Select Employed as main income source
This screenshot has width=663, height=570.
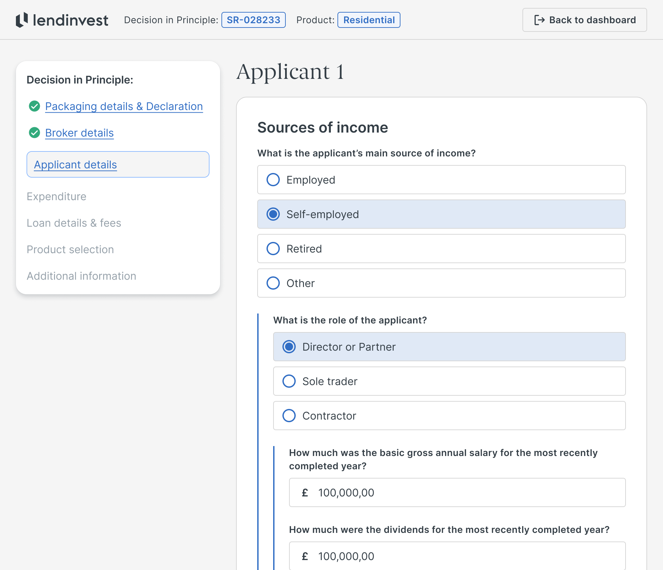[273, 180]
